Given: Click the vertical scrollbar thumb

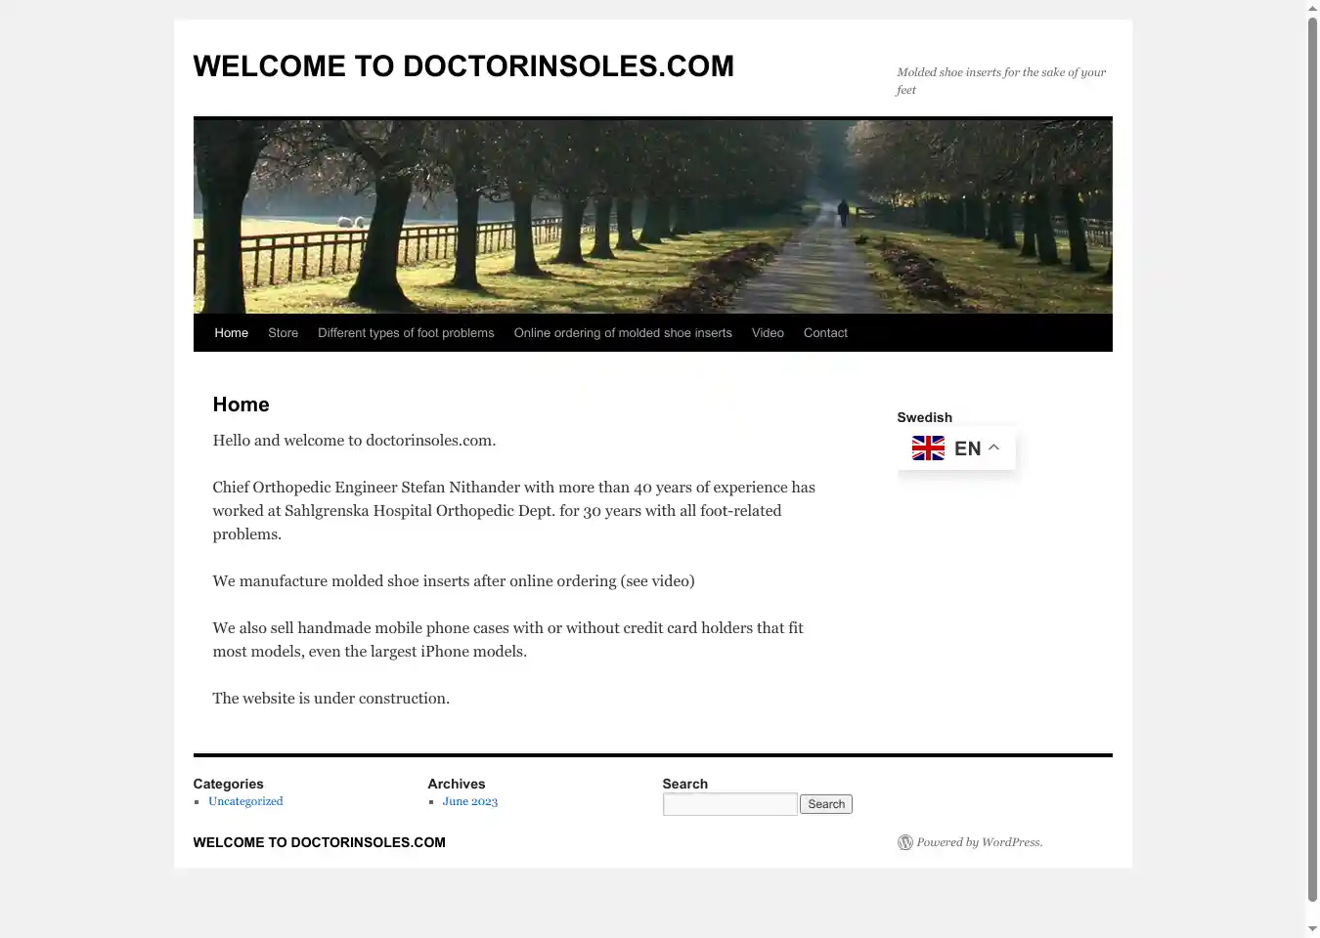Looking at the screenshot, I should point(1312,459).
